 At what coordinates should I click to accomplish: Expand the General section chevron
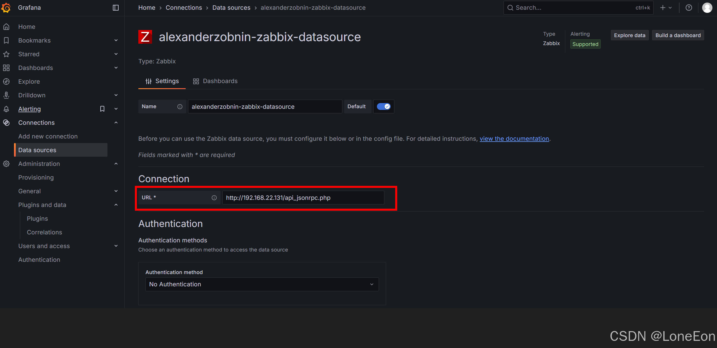click(116, 191)
